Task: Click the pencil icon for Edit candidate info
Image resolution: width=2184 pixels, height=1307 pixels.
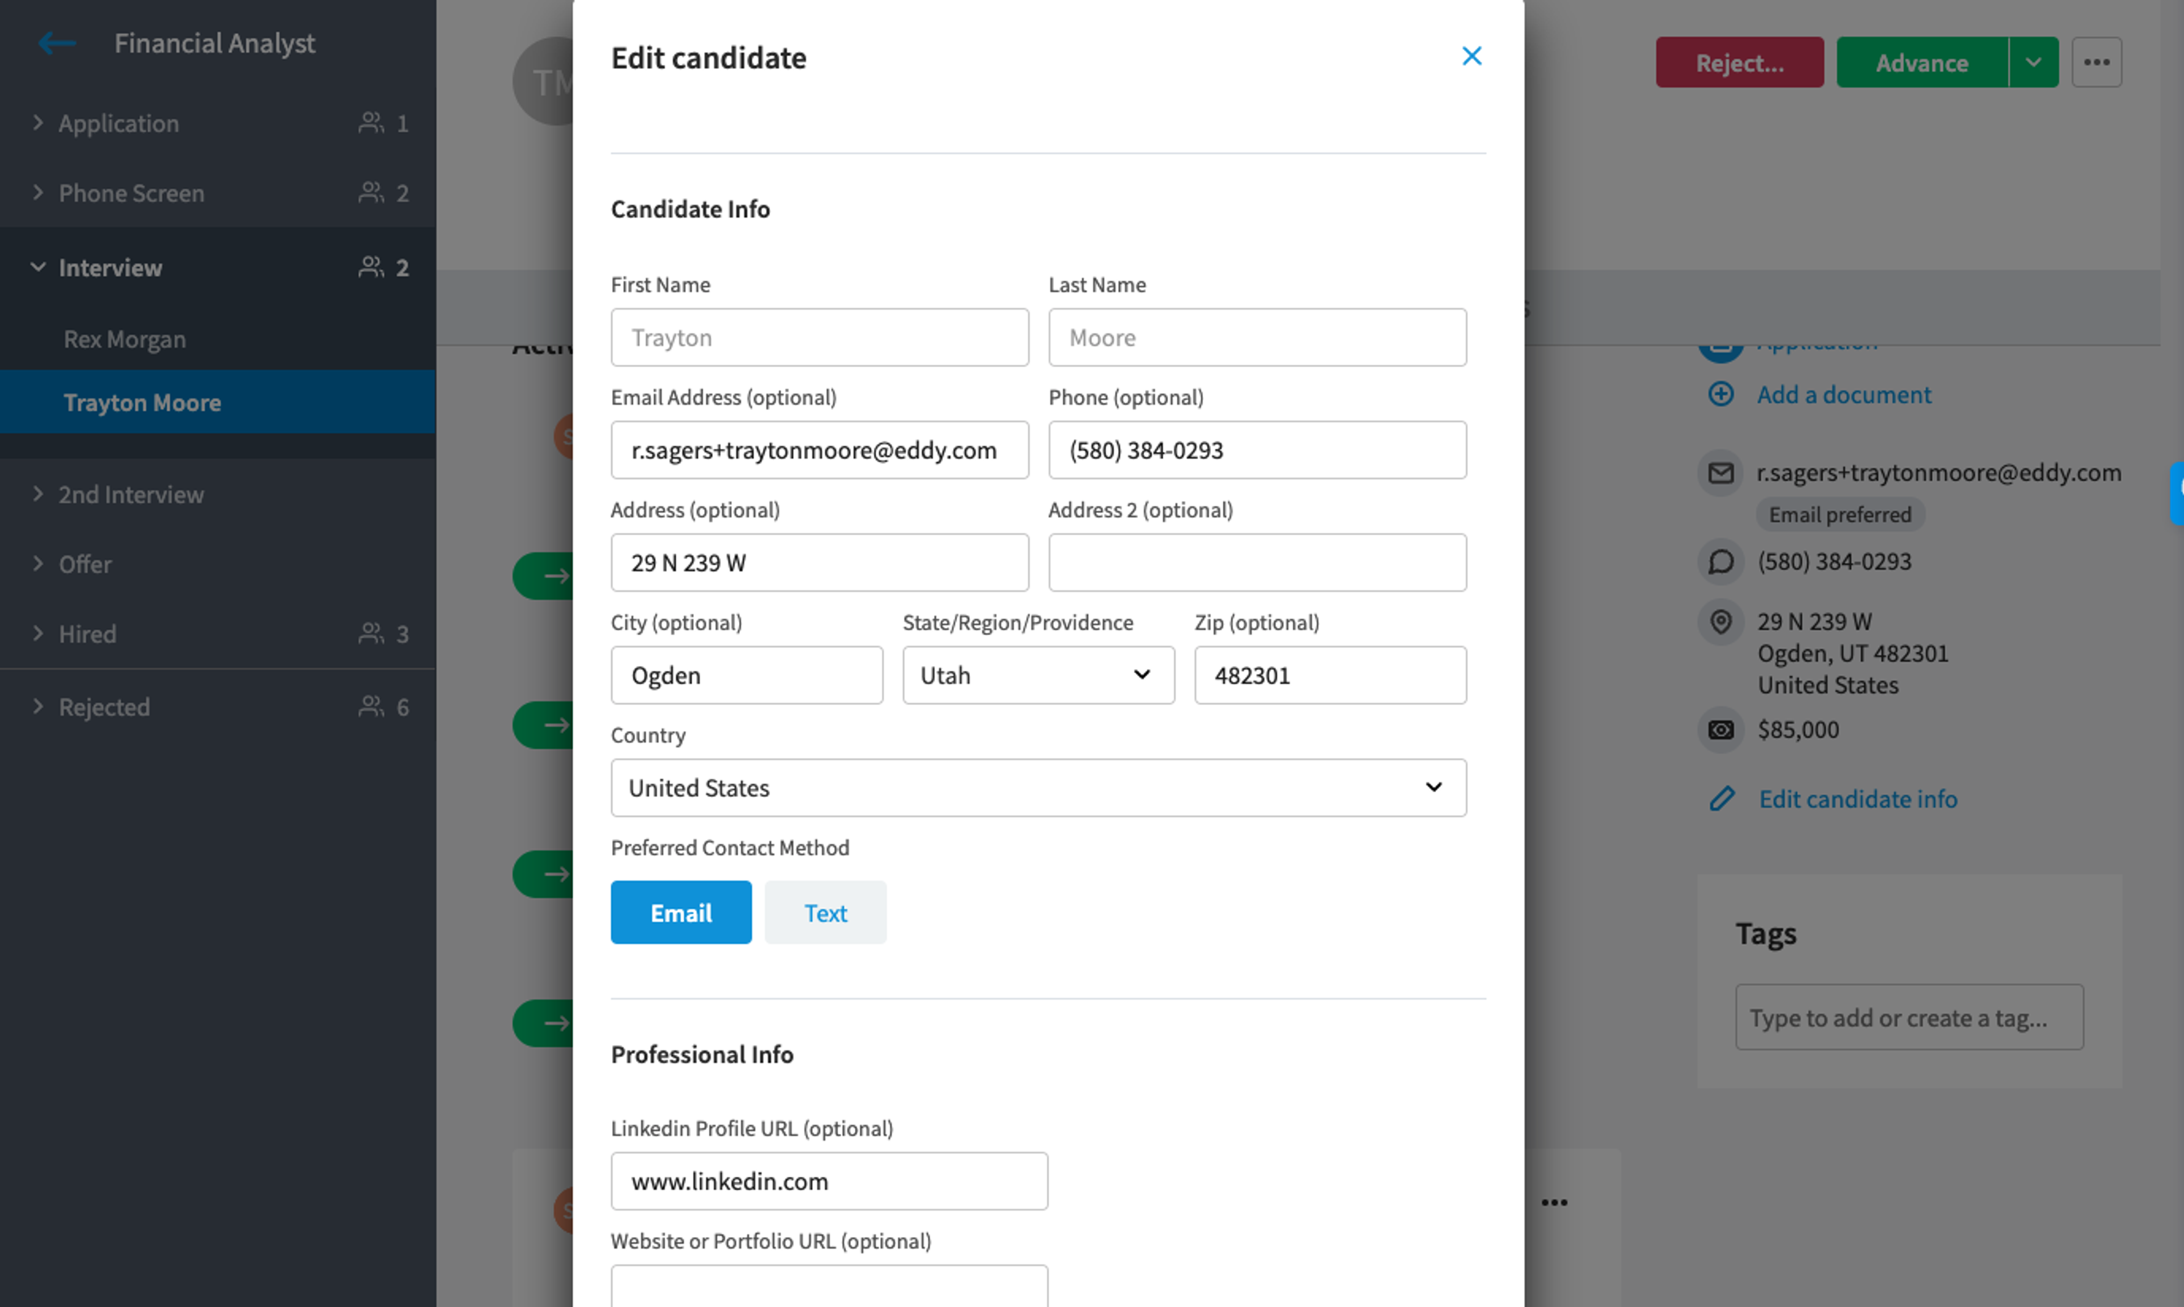Action: pos(1721,799)
